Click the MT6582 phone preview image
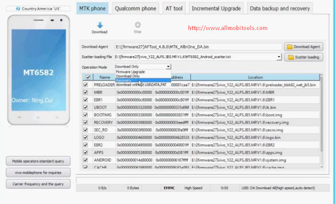The image size is (335, 204). [39, 70]
